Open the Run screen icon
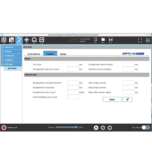The image size is (152, 165). pos(4,40)
